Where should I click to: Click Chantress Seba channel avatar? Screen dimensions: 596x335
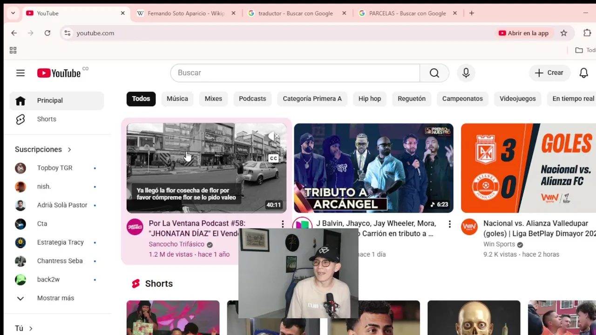20,261
